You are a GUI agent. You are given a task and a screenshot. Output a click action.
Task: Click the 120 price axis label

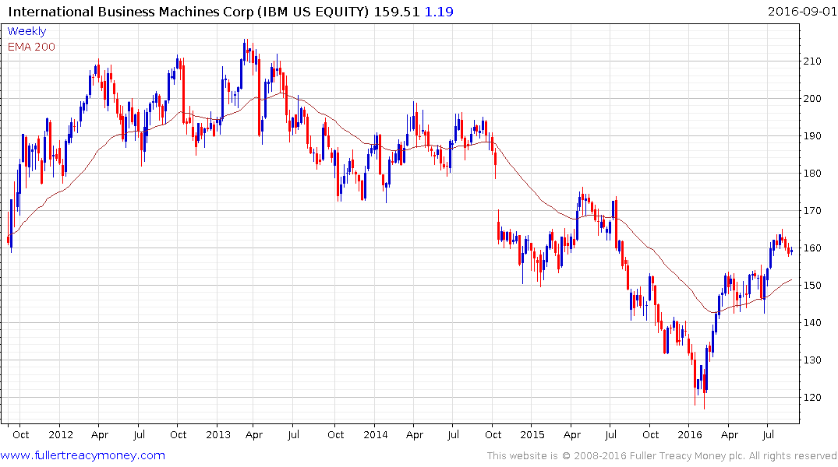812,397
